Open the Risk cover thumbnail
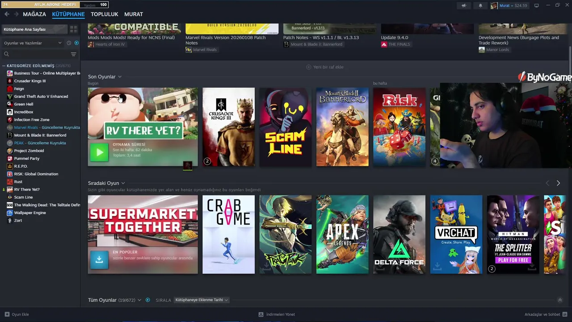Viewport: 572px width, 322px height. [x=399, y=127]
